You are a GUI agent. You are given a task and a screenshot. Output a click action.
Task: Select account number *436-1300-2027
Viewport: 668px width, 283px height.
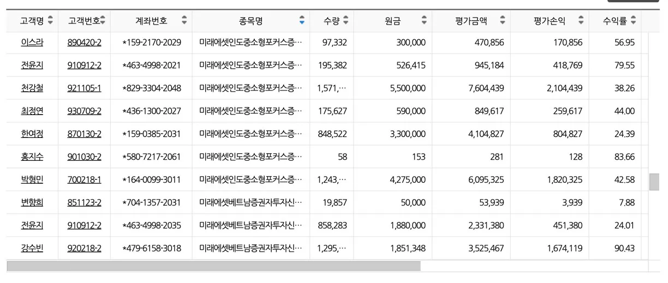pos(152,111)
